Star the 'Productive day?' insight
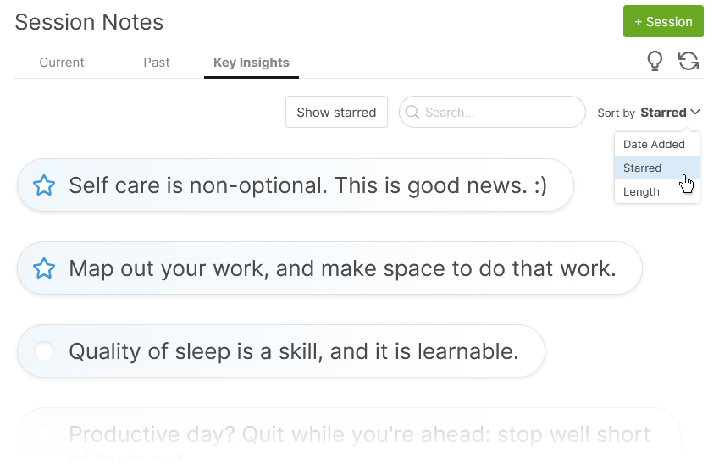719x469 pixels. 44,434
